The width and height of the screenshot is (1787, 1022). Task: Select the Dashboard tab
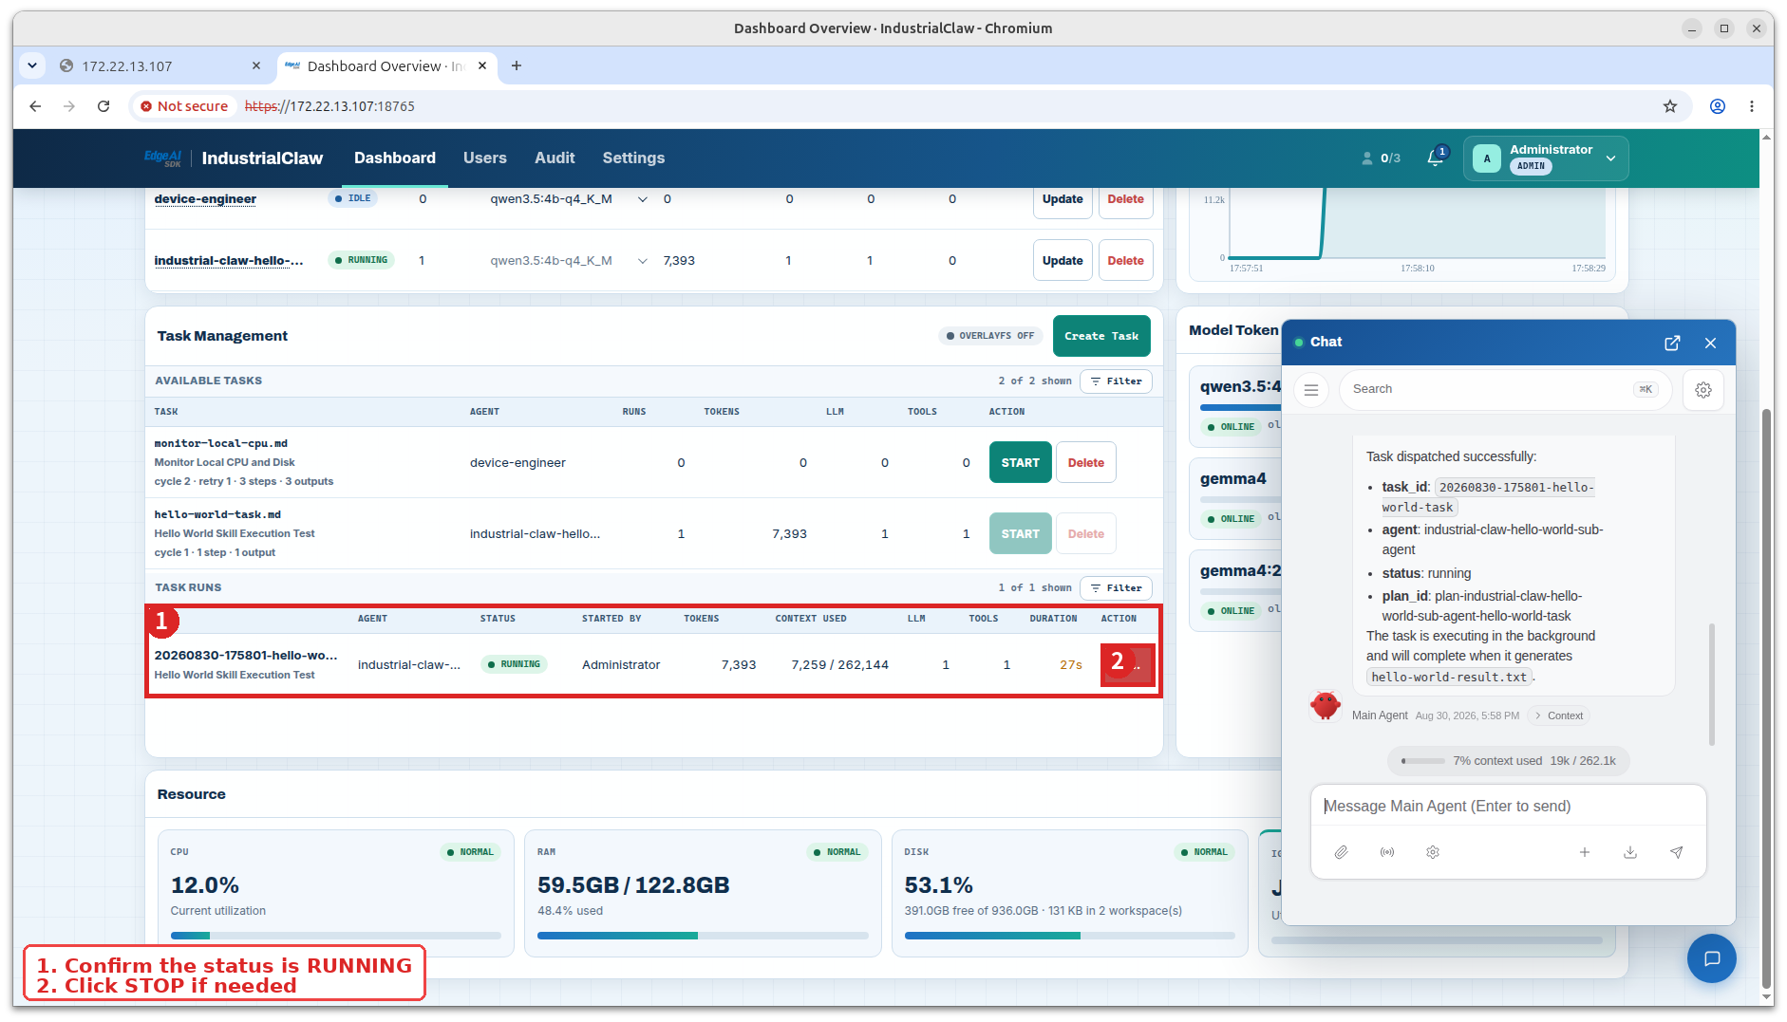tap(395, 158)
